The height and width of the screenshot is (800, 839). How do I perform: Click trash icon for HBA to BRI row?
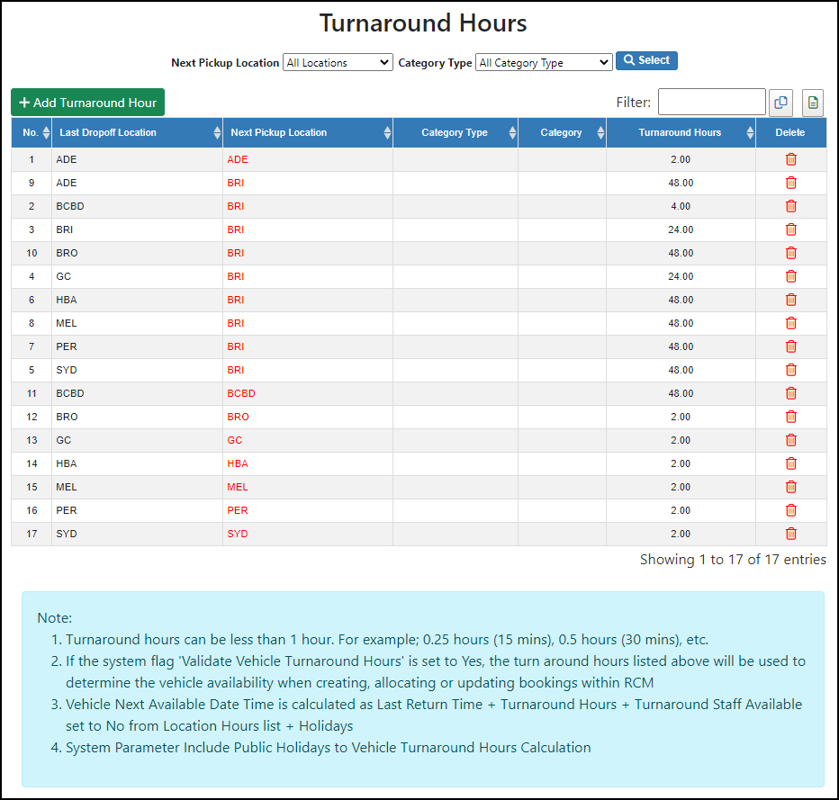pyautogui.click(x=790, y=300)
